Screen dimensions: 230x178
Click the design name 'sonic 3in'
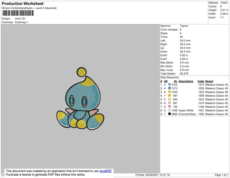point(20,18)
